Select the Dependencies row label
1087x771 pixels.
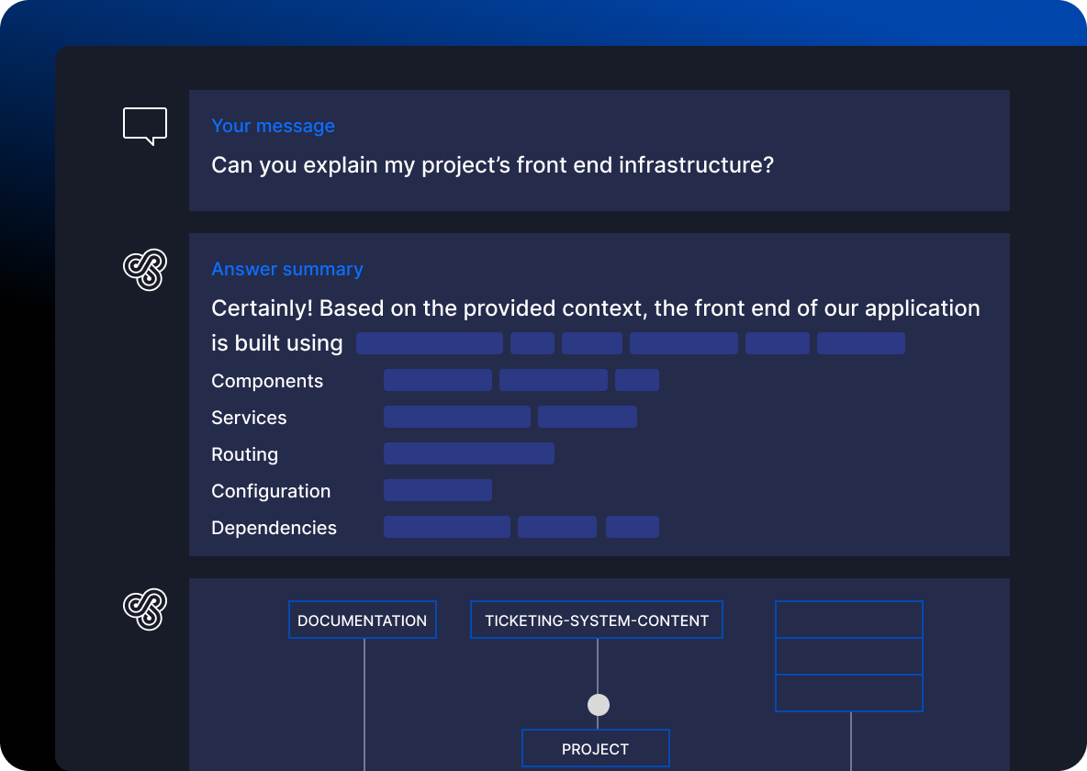274,528
